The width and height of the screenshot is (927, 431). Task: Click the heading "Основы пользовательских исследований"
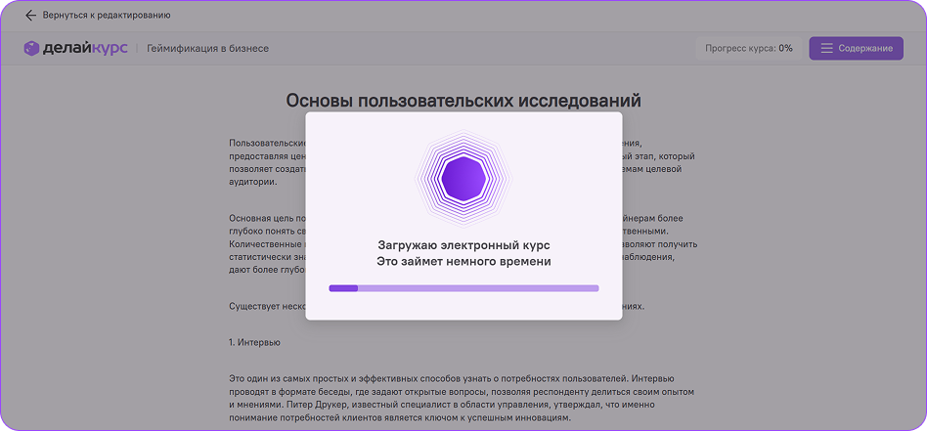463,101
